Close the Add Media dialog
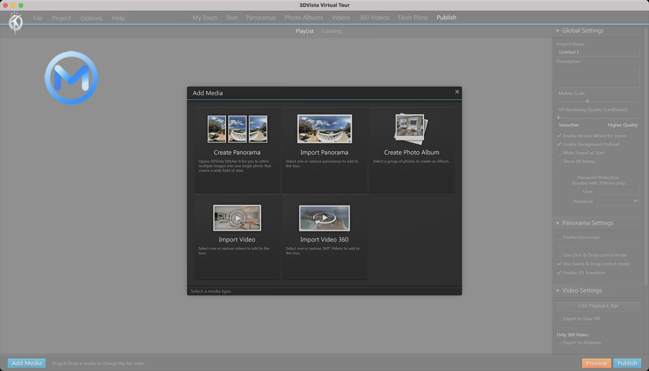Viewport: 649px width, 371px height. (457, 92)
